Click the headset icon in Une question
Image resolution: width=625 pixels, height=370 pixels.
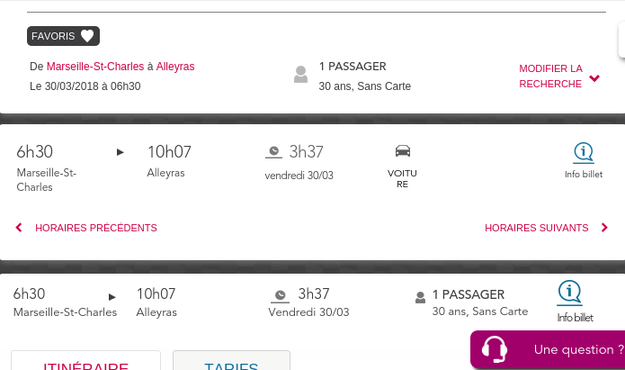[495, 349]
